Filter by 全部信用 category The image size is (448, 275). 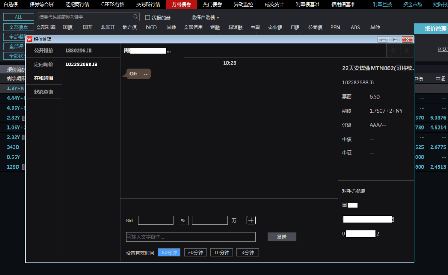(193, 27)
